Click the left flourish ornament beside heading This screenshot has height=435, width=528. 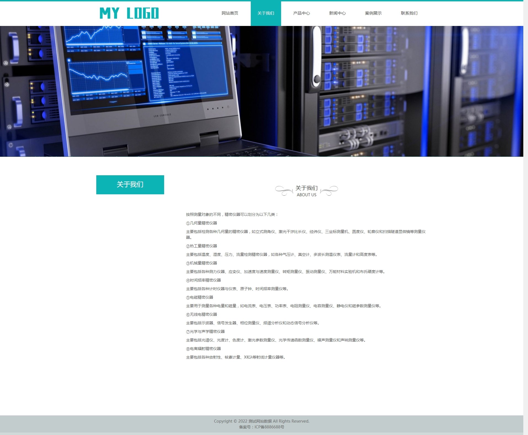tap(284, 190)
